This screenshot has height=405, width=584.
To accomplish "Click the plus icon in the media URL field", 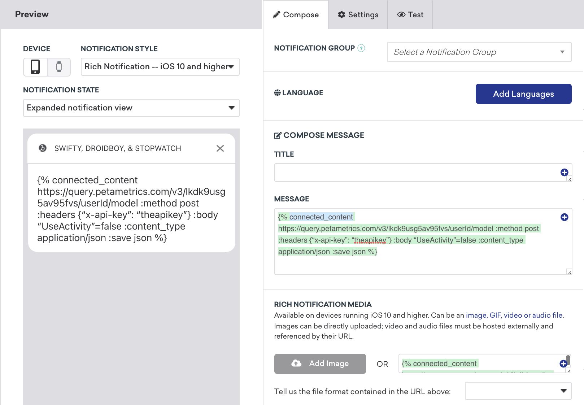I will (x=563, y=363).
